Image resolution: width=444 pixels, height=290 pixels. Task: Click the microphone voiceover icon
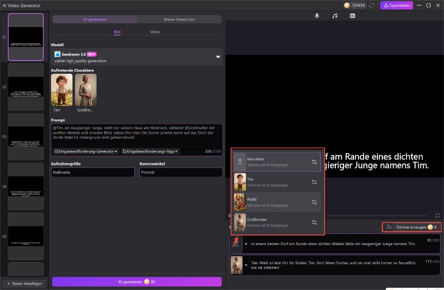[x=317, y=16]
